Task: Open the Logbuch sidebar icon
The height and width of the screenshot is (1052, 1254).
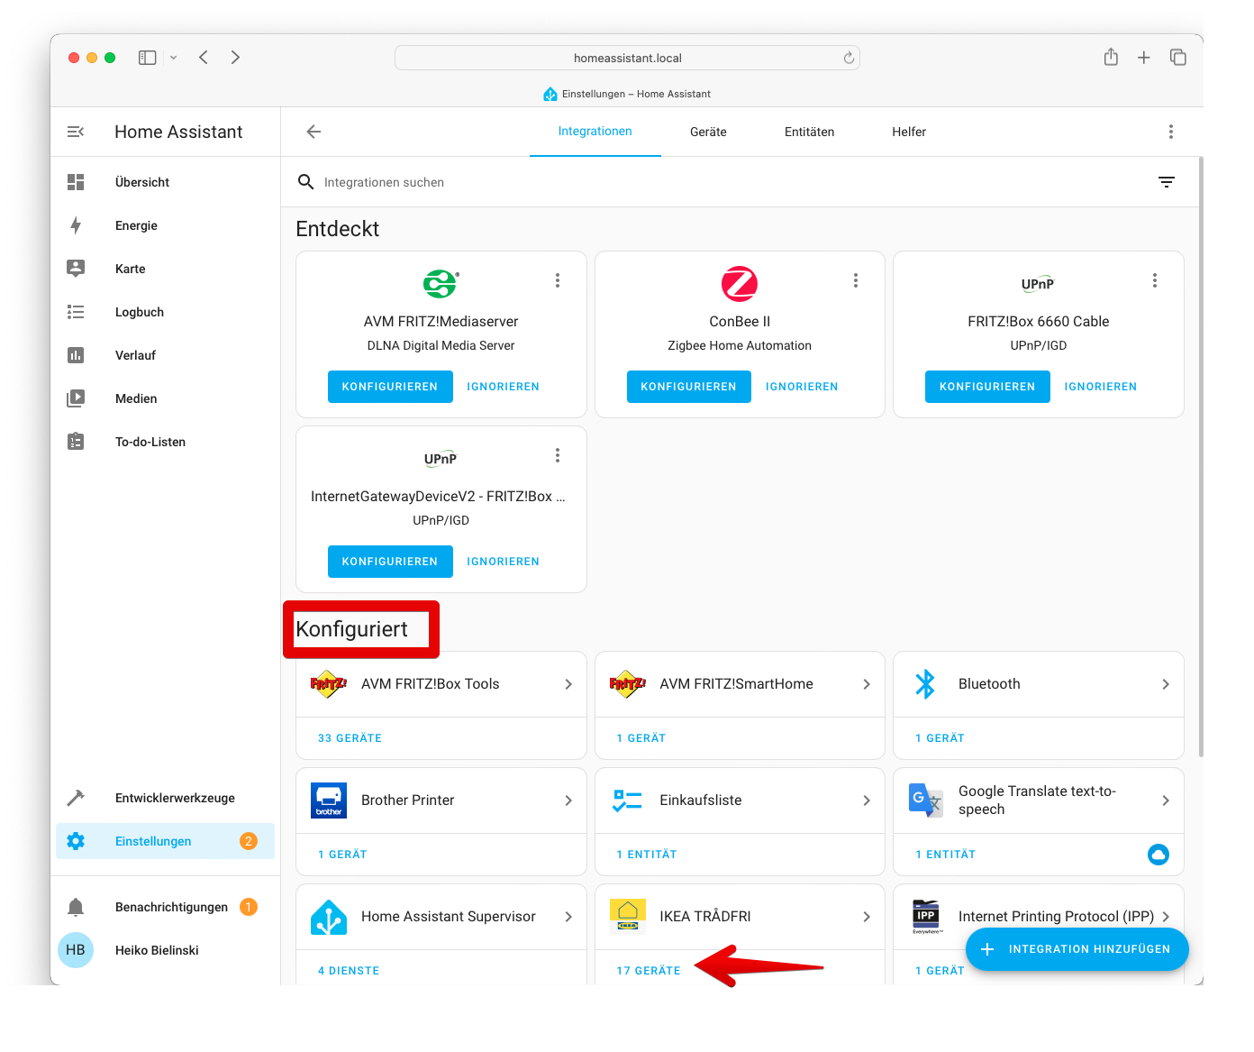Action: (x=76, y=312)
